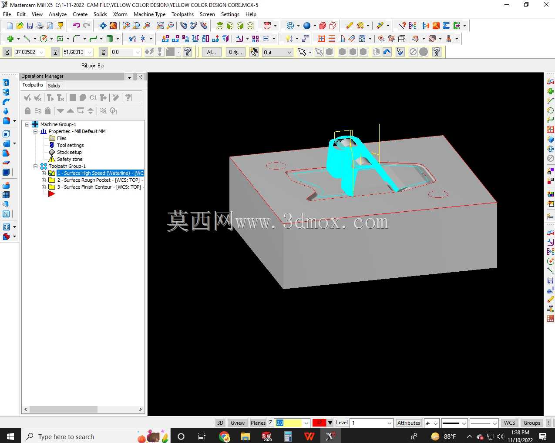Expand Surface Rough Pocket operation
This screenshot has width=555, height=443.
click(x=44, y=180)
